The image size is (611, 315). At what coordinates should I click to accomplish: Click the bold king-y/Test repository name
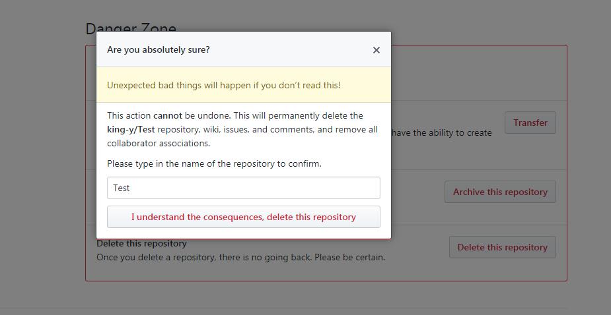click(x=131, y=129)
